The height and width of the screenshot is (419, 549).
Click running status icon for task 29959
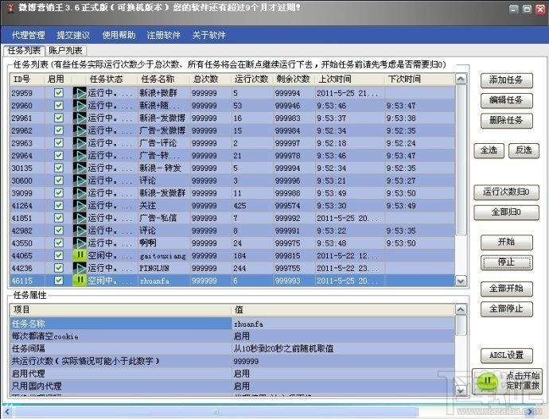[80, 93]
